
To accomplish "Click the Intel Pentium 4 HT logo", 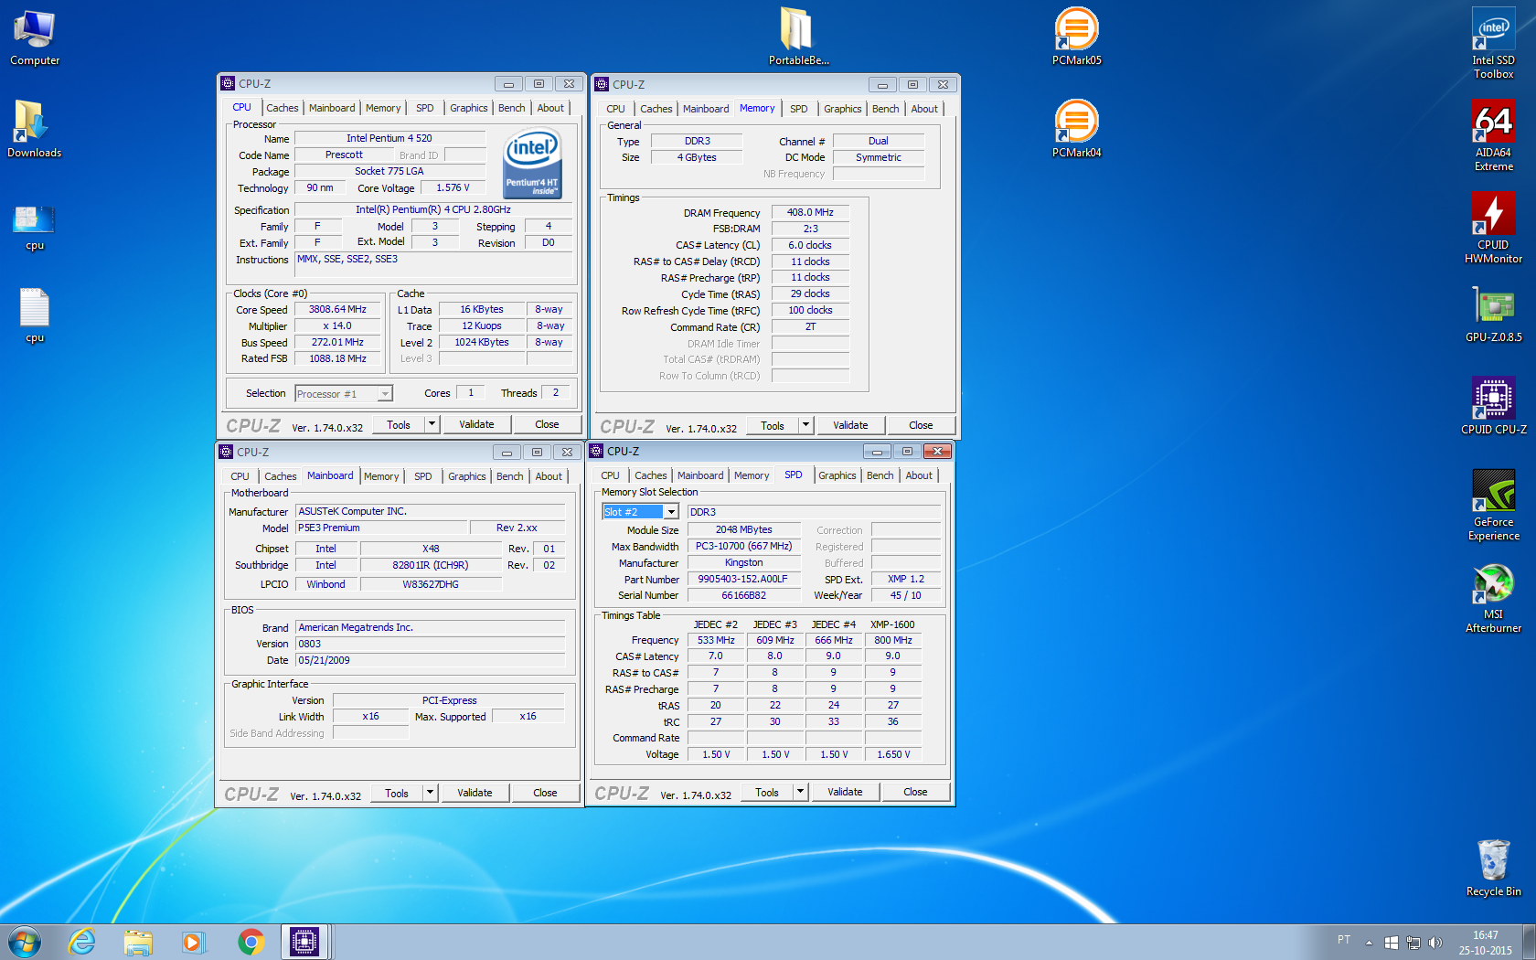I will click(532, 163).
